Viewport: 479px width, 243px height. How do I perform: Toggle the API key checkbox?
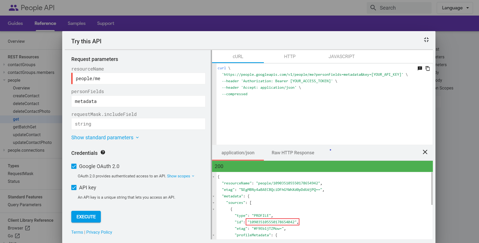click(x=74, y=188)
